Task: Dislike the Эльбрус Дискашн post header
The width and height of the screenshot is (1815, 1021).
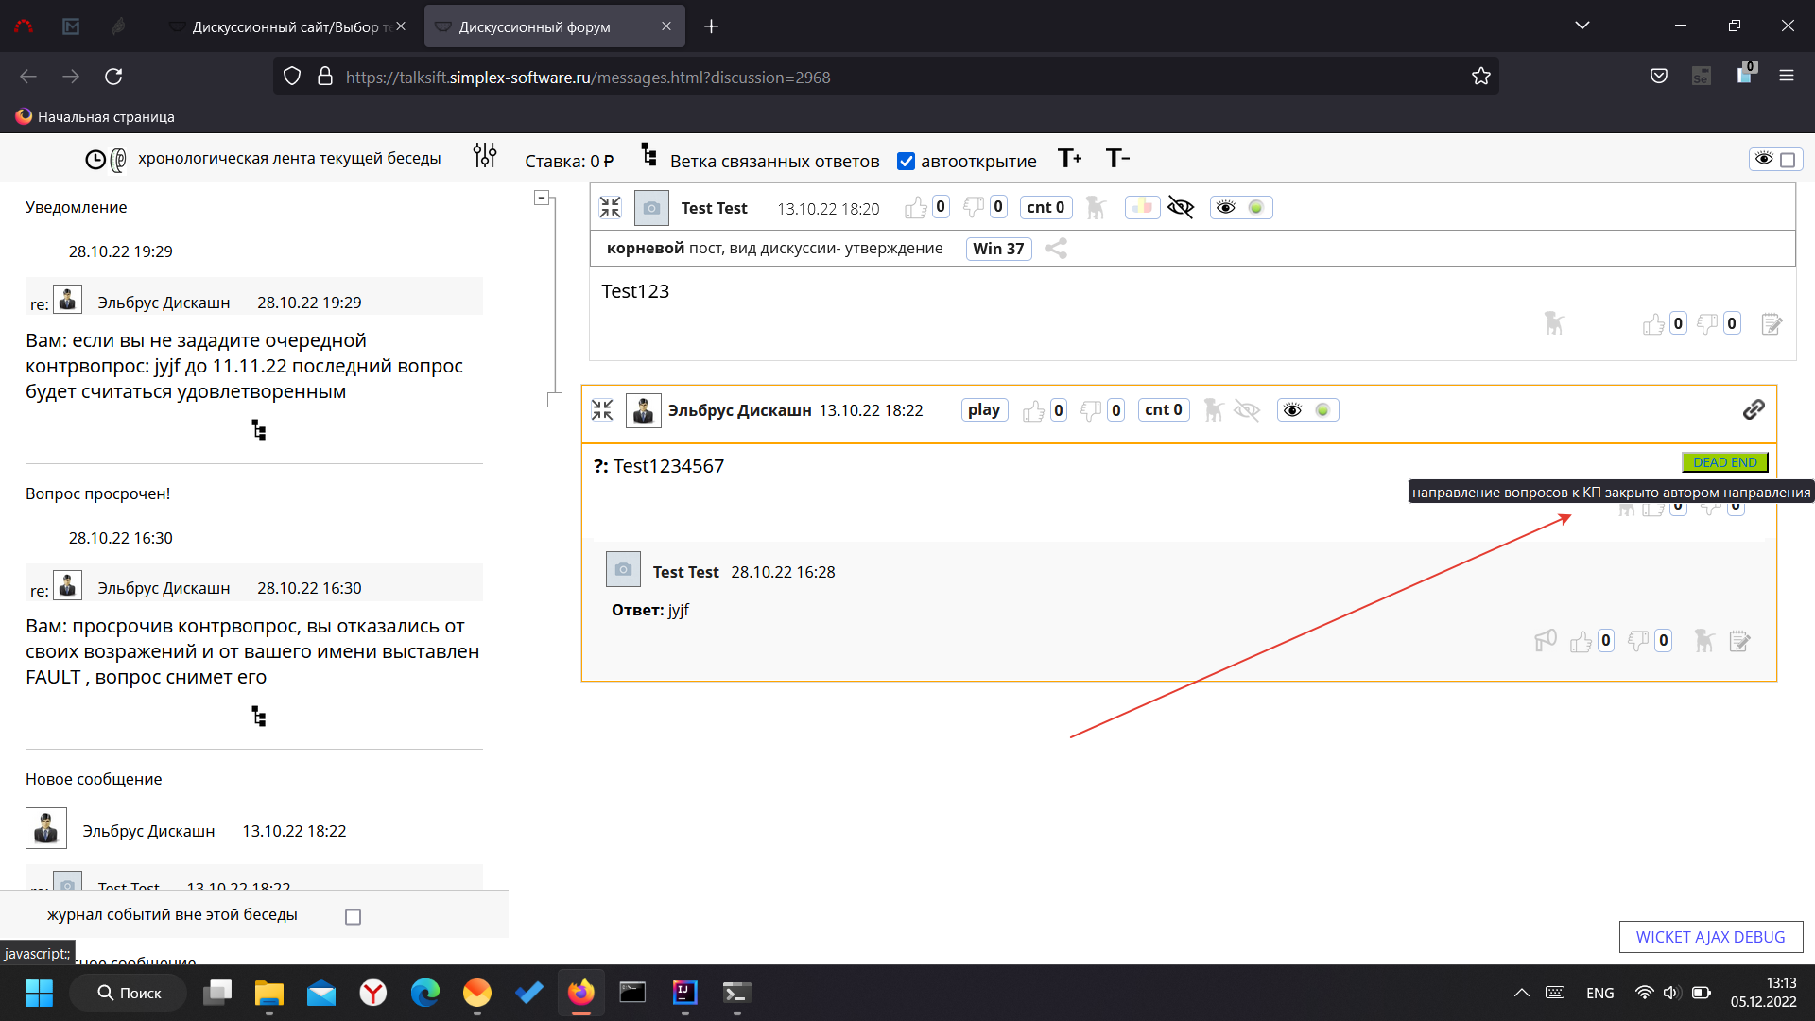Action: (x=1091, y=410)
